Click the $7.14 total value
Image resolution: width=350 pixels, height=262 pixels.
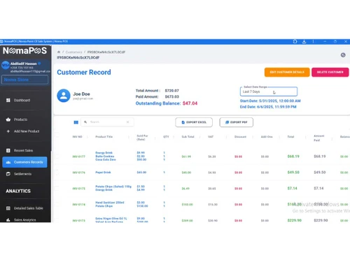click(x=292, y=188)
